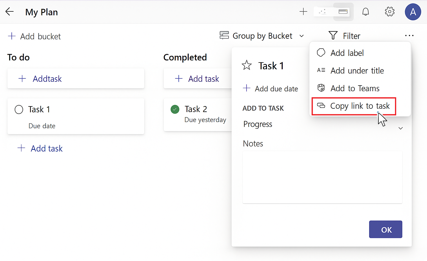This screenshot has width=427, height=261.
Task: Click Add due date link
Action: point(270,89)
